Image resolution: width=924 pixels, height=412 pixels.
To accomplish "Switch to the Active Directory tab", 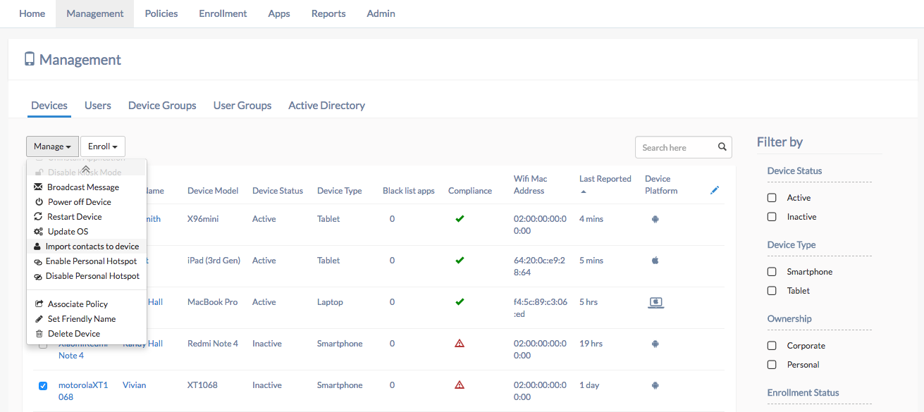I will coord(326,106).
